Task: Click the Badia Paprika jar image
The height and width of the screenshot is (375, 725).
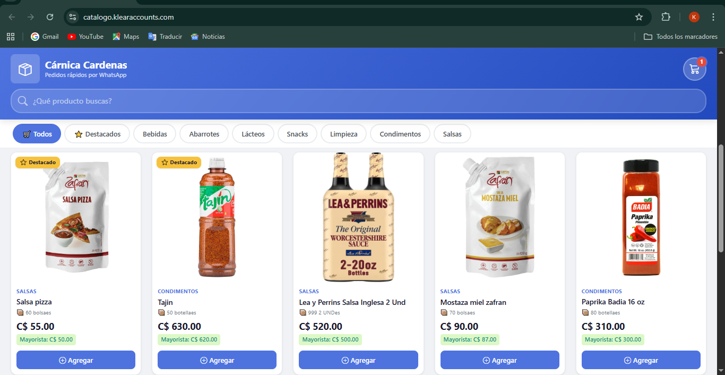Action: point(641,217)
